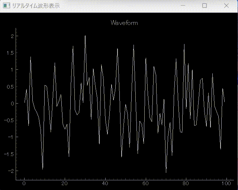238x190 pixels.
Task: Click y-axis label 0.5
Action: point(10,87)
